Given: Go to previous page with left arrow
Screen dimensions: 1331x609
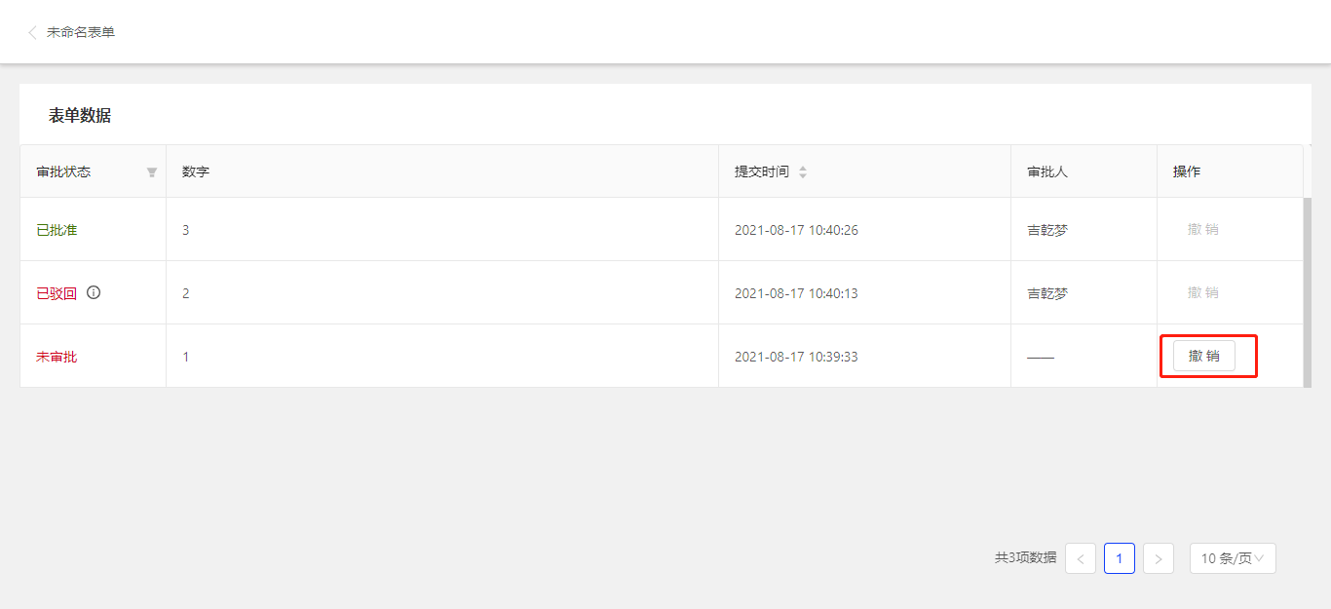Looking at the screenshot, I should click(1081, 558).
